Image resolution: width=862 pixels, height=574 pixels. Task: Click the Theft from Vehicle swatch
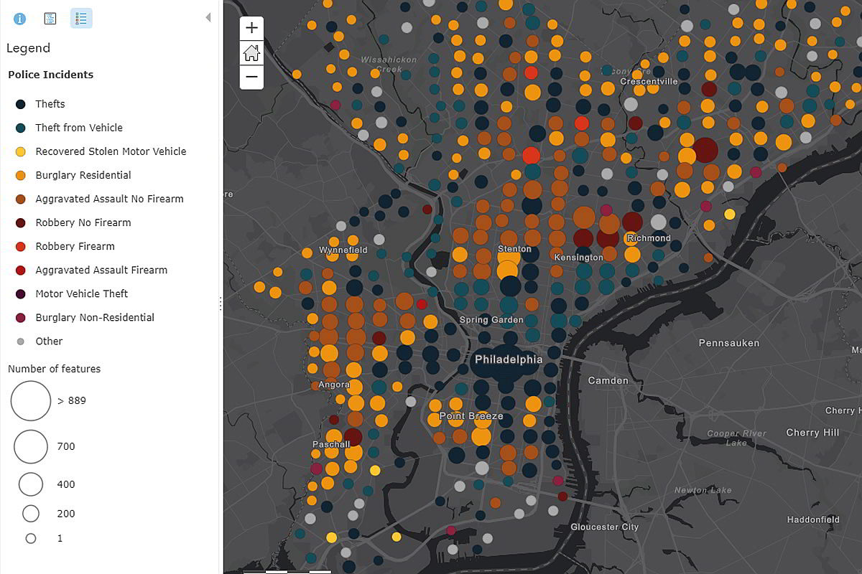tap(21, 128)
